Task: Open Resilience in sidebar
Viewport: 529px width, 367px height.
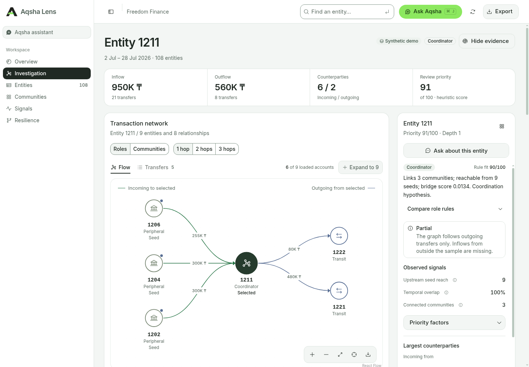Action: [x=47, y=120]
